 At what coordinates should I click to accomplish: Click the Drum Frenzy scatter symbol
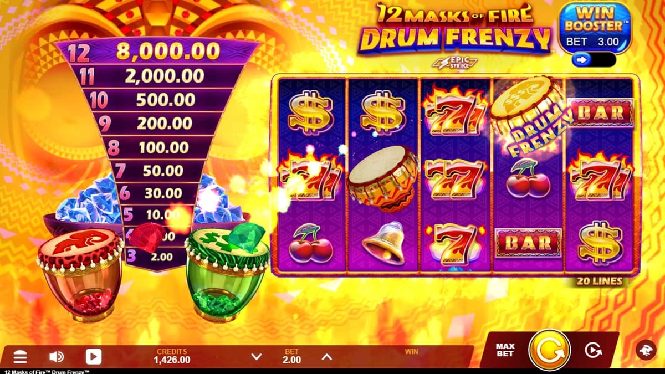[529, 117]
